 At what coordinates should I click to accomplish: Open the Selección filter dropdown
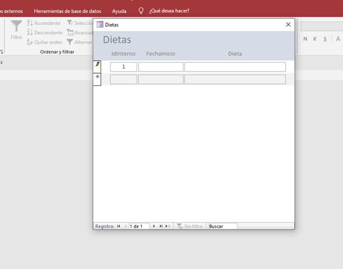[x=79, y=23]
